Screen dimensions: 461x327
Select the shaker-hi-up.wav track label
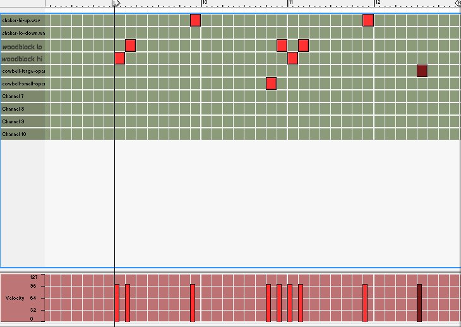(23, 21)
